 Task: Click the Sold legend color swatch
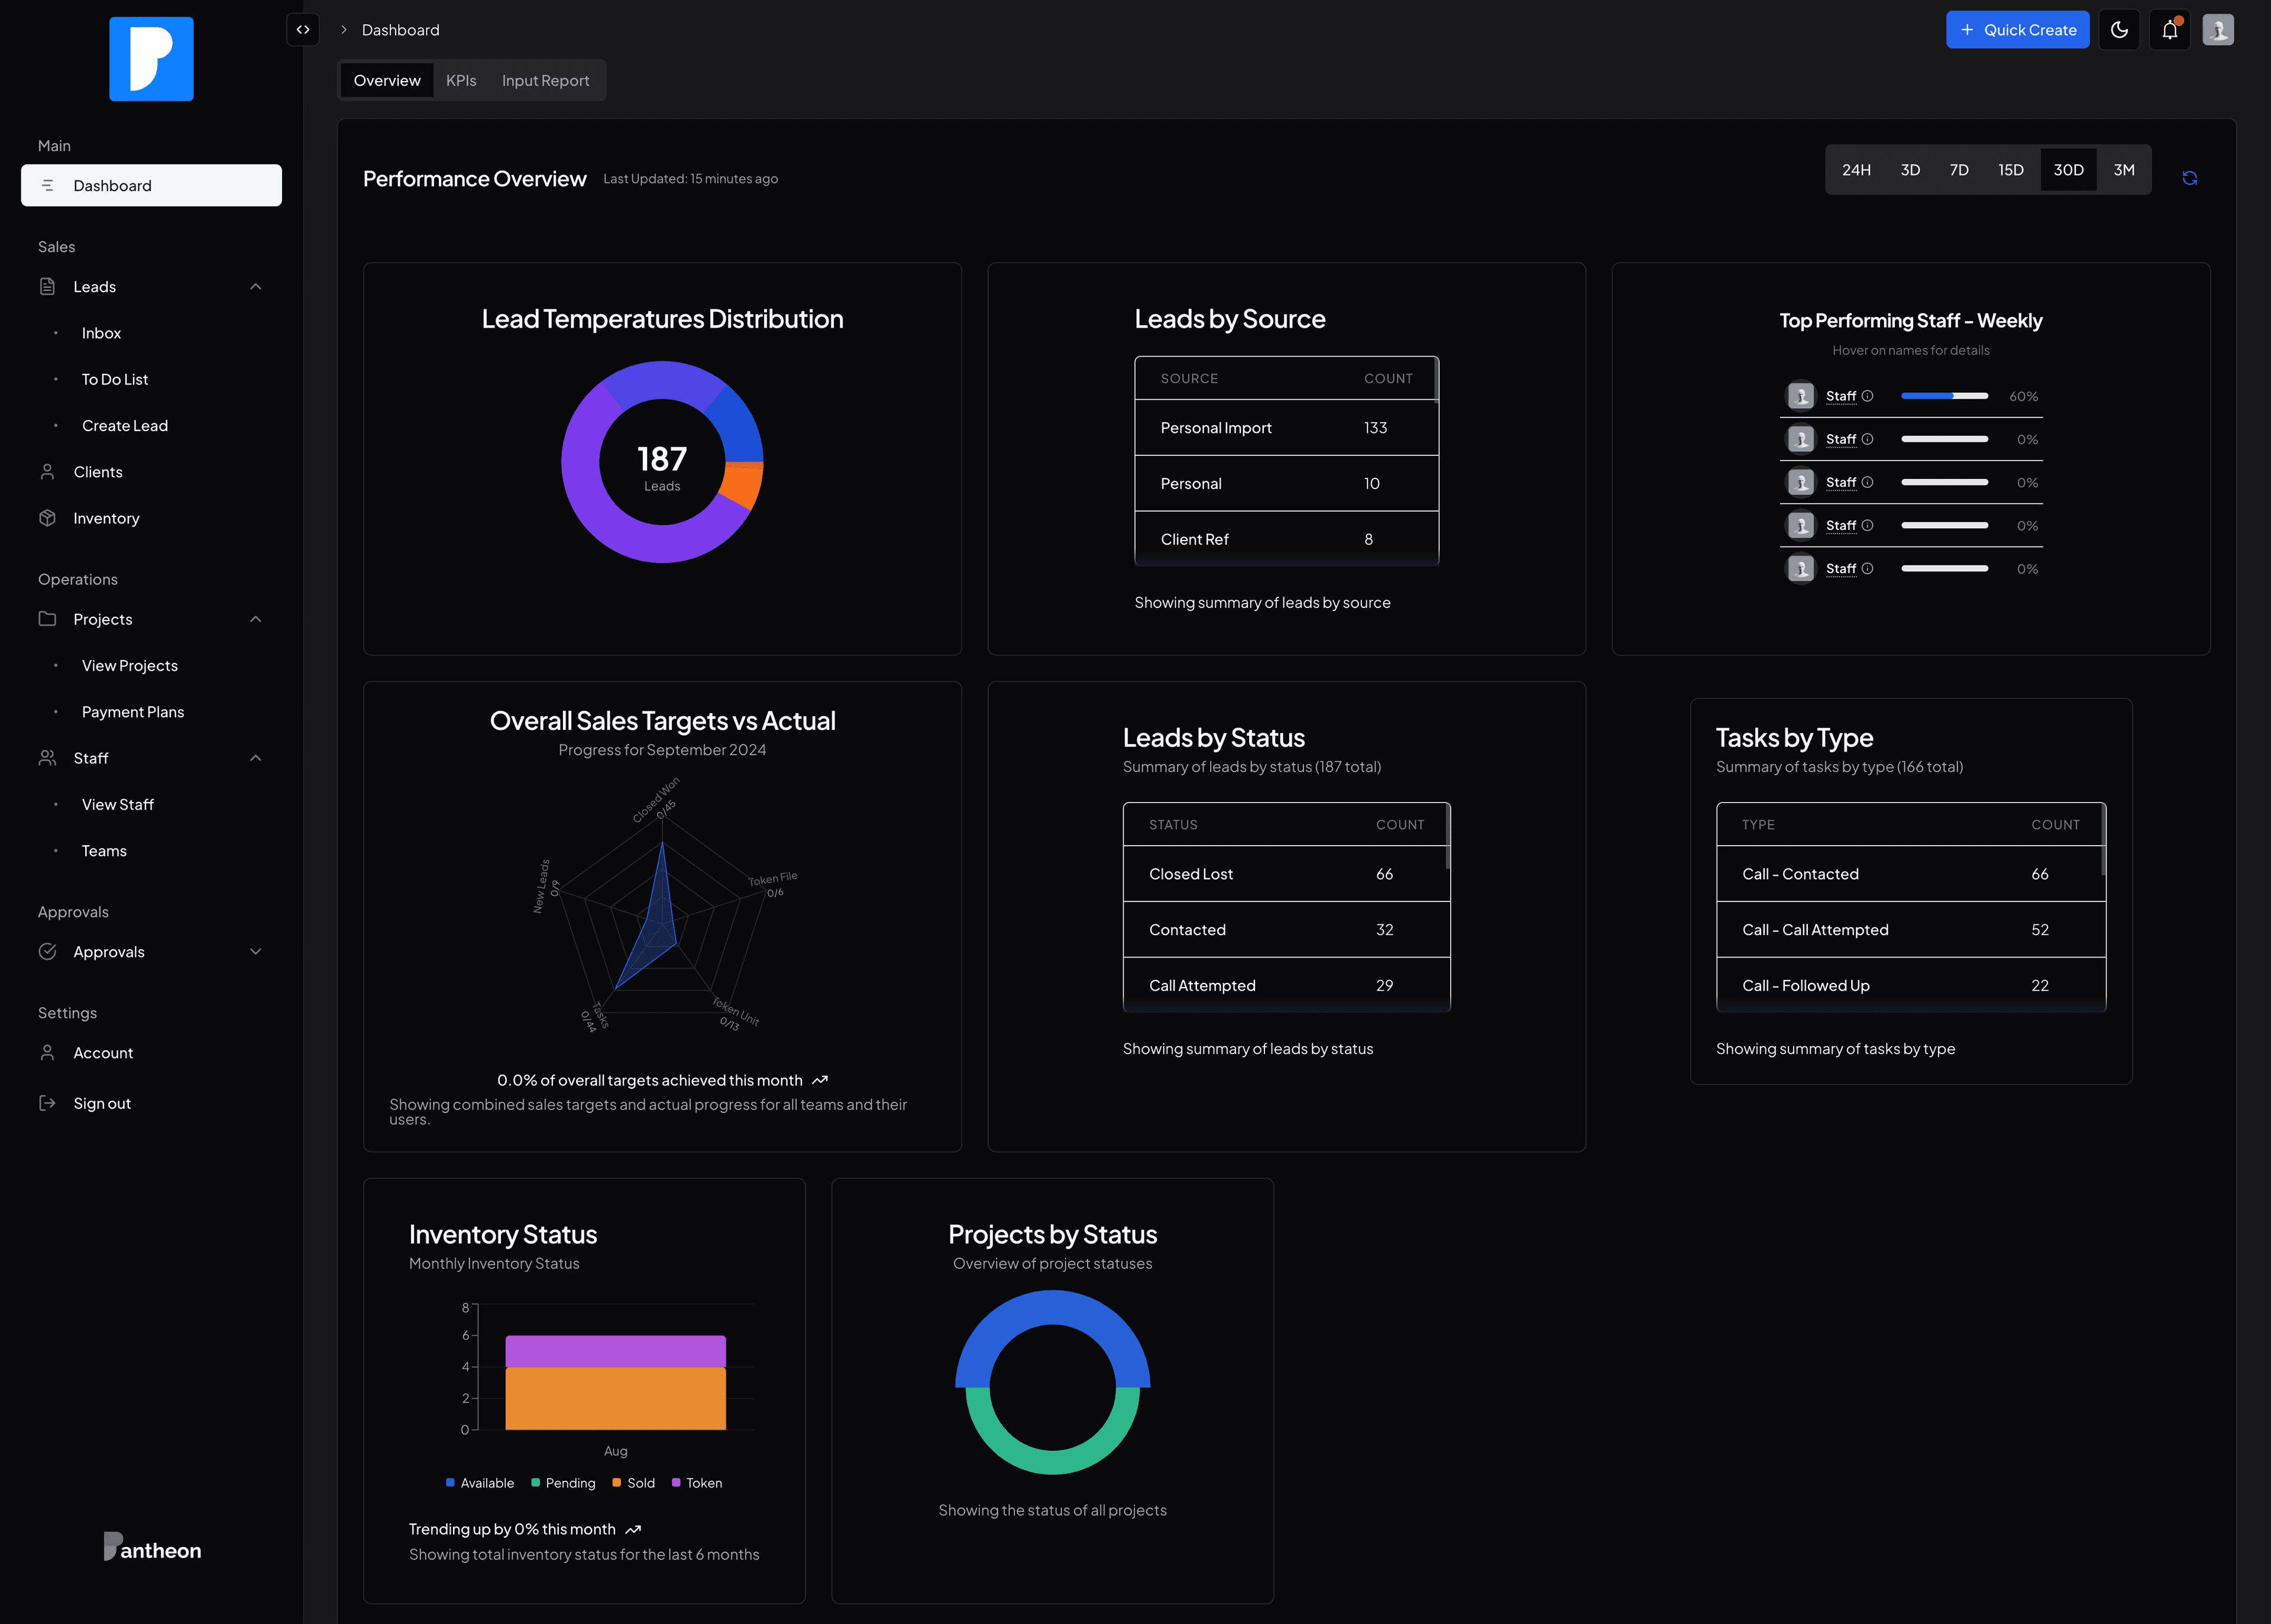(x=617, y=1483)
